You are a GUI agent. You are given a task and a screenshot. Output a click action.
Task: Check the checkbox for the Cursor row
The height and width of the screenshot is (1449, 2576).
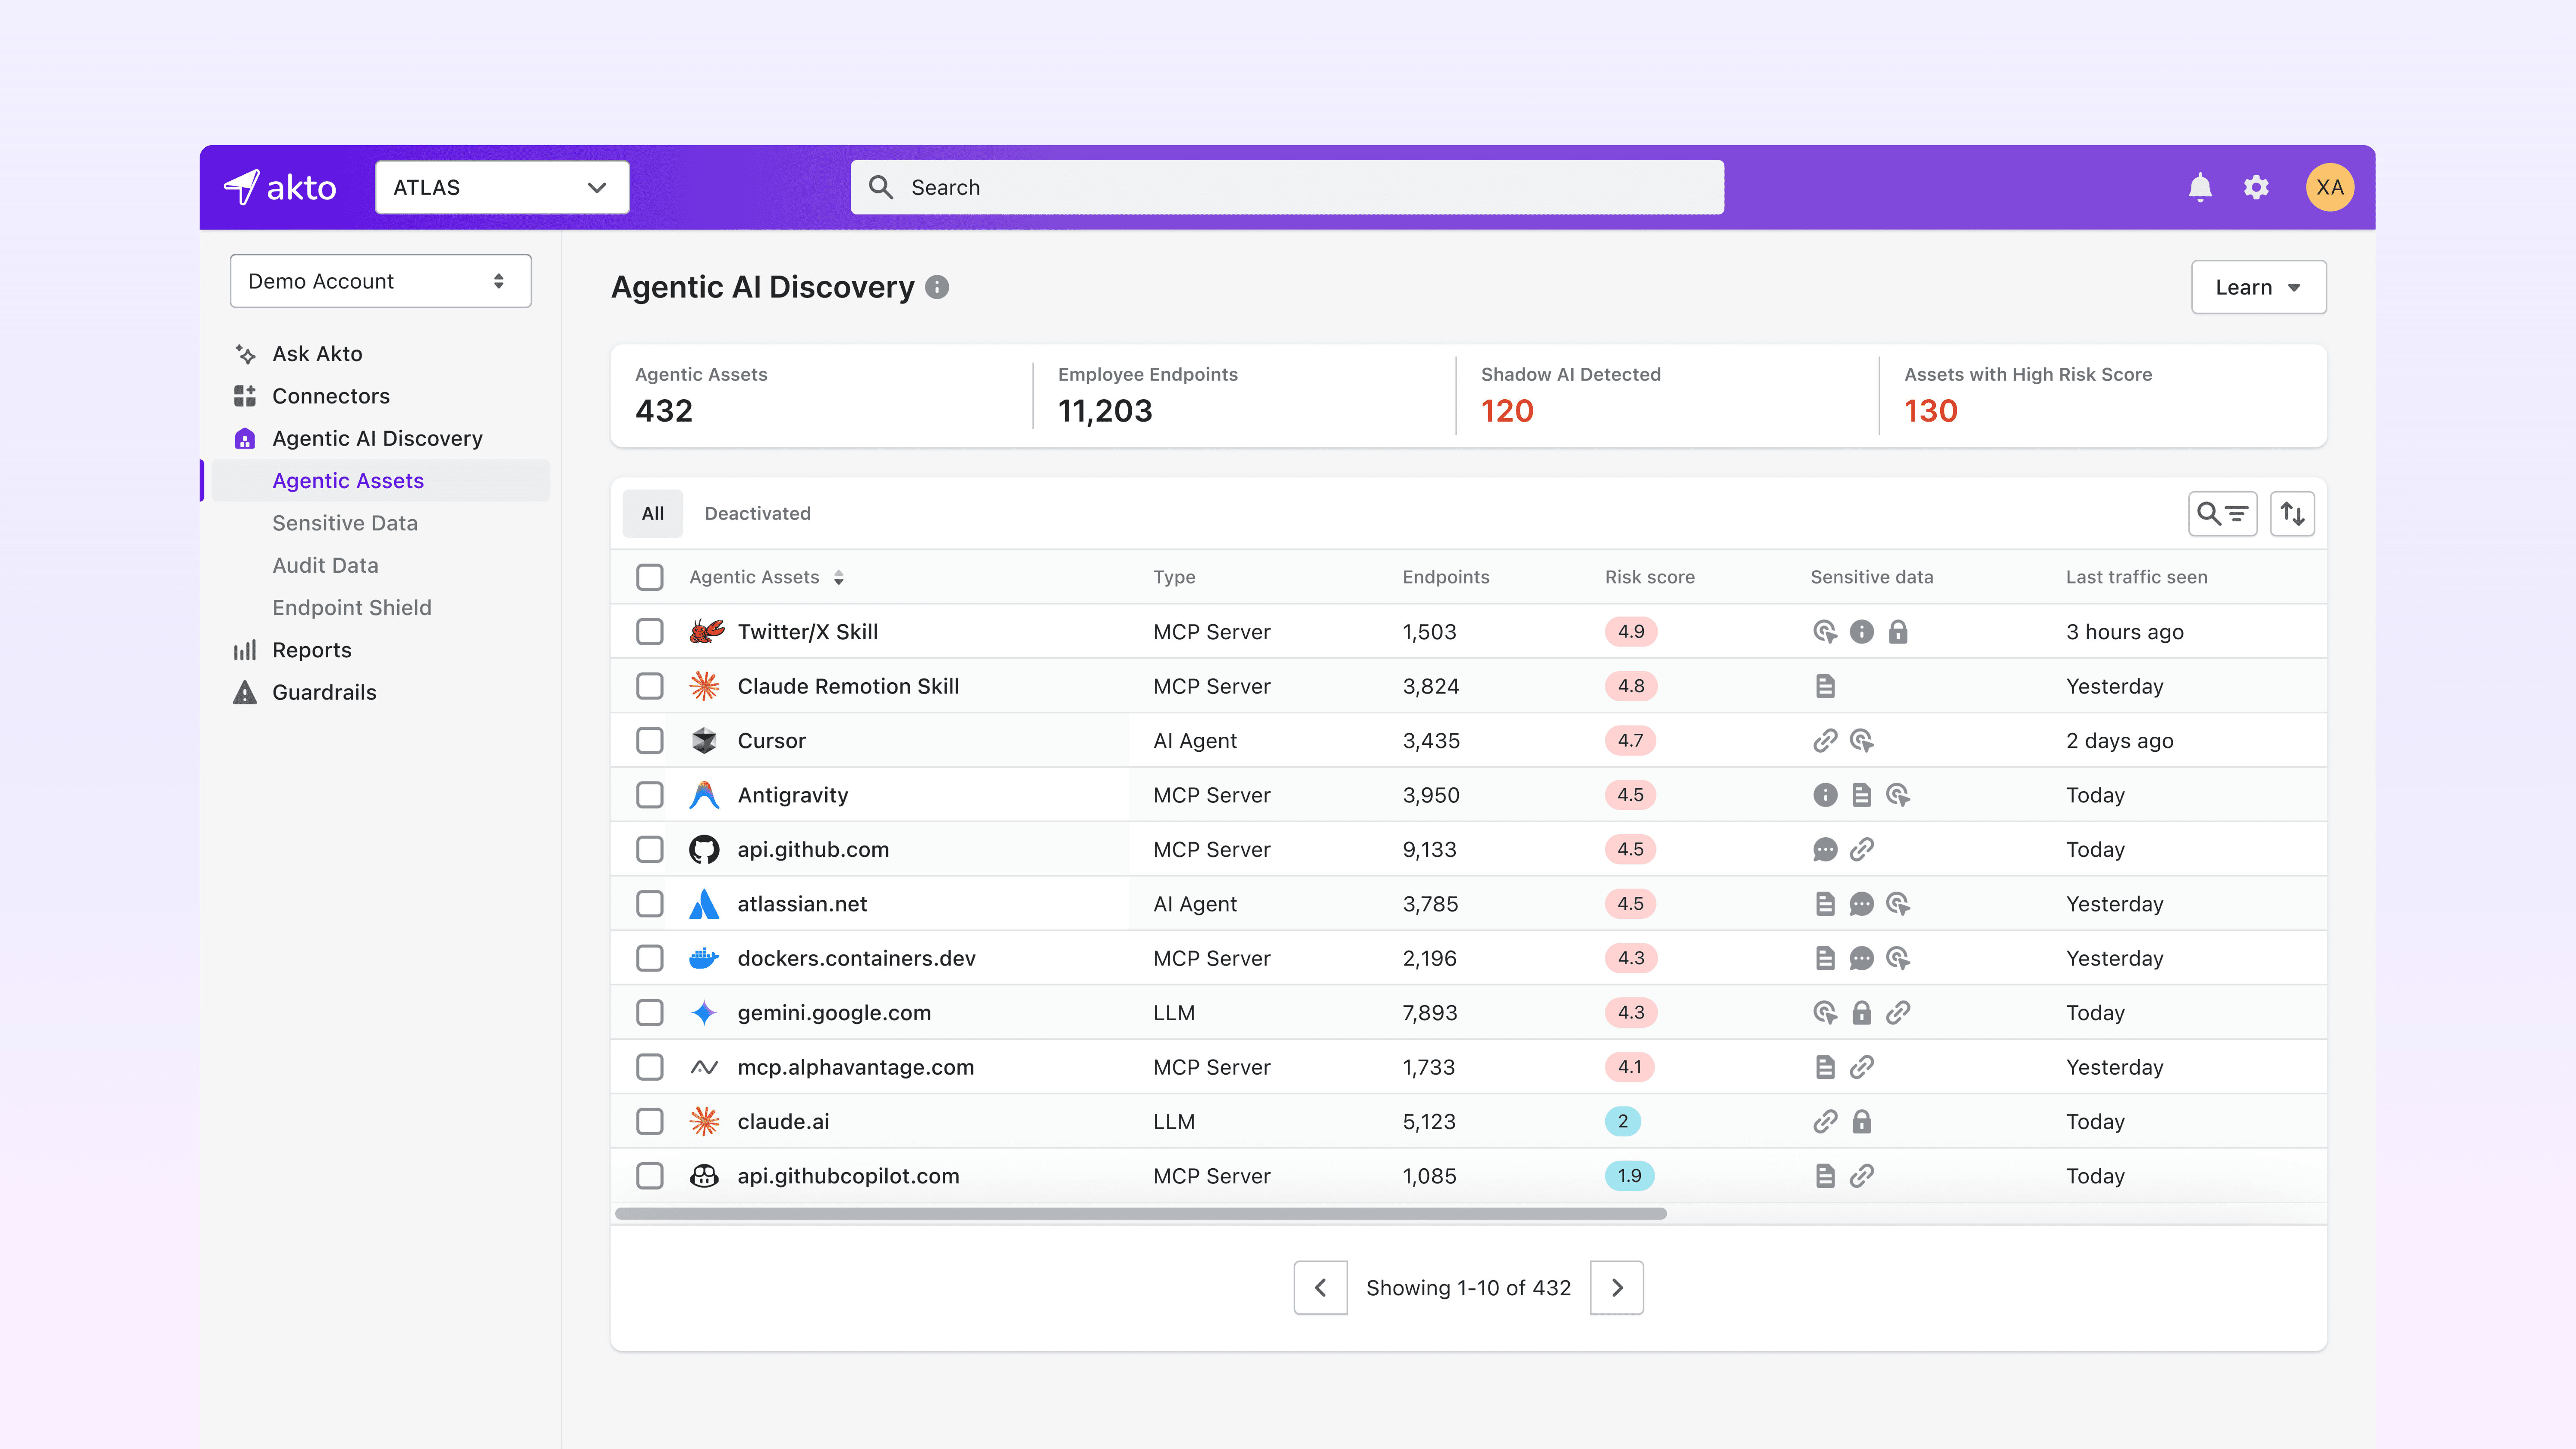pyautogui.click(x=650, y=740)
